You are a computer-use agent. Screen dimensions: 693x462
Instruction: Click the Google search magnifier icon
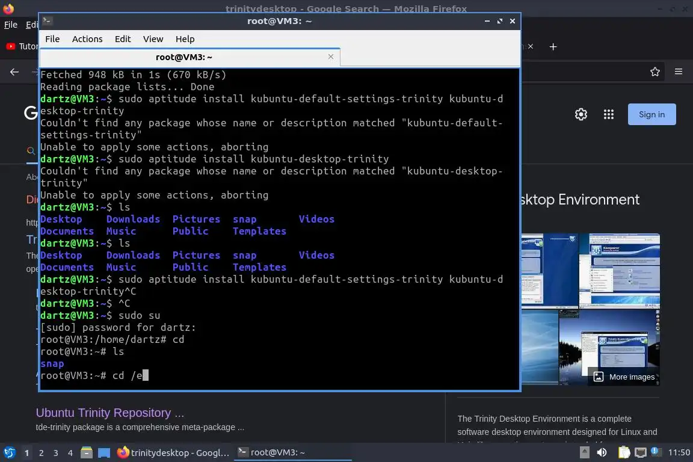tap(31, 151)
